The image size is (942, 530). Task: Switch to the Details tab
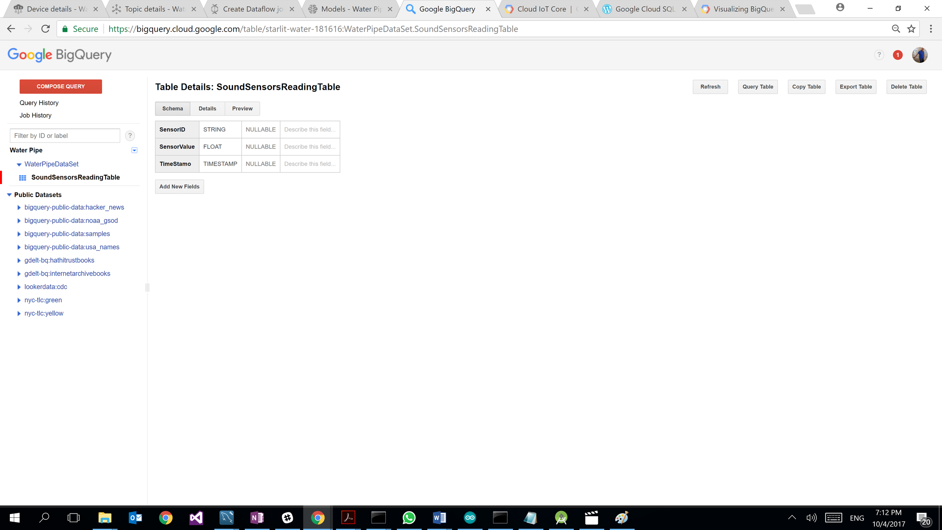pyautogui.click(x=207, y=109)
